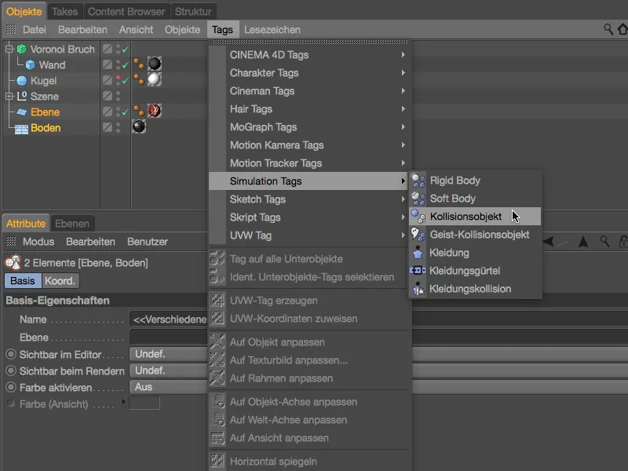Click the up arrow in Attribute Manager

[x=583, y=242]
